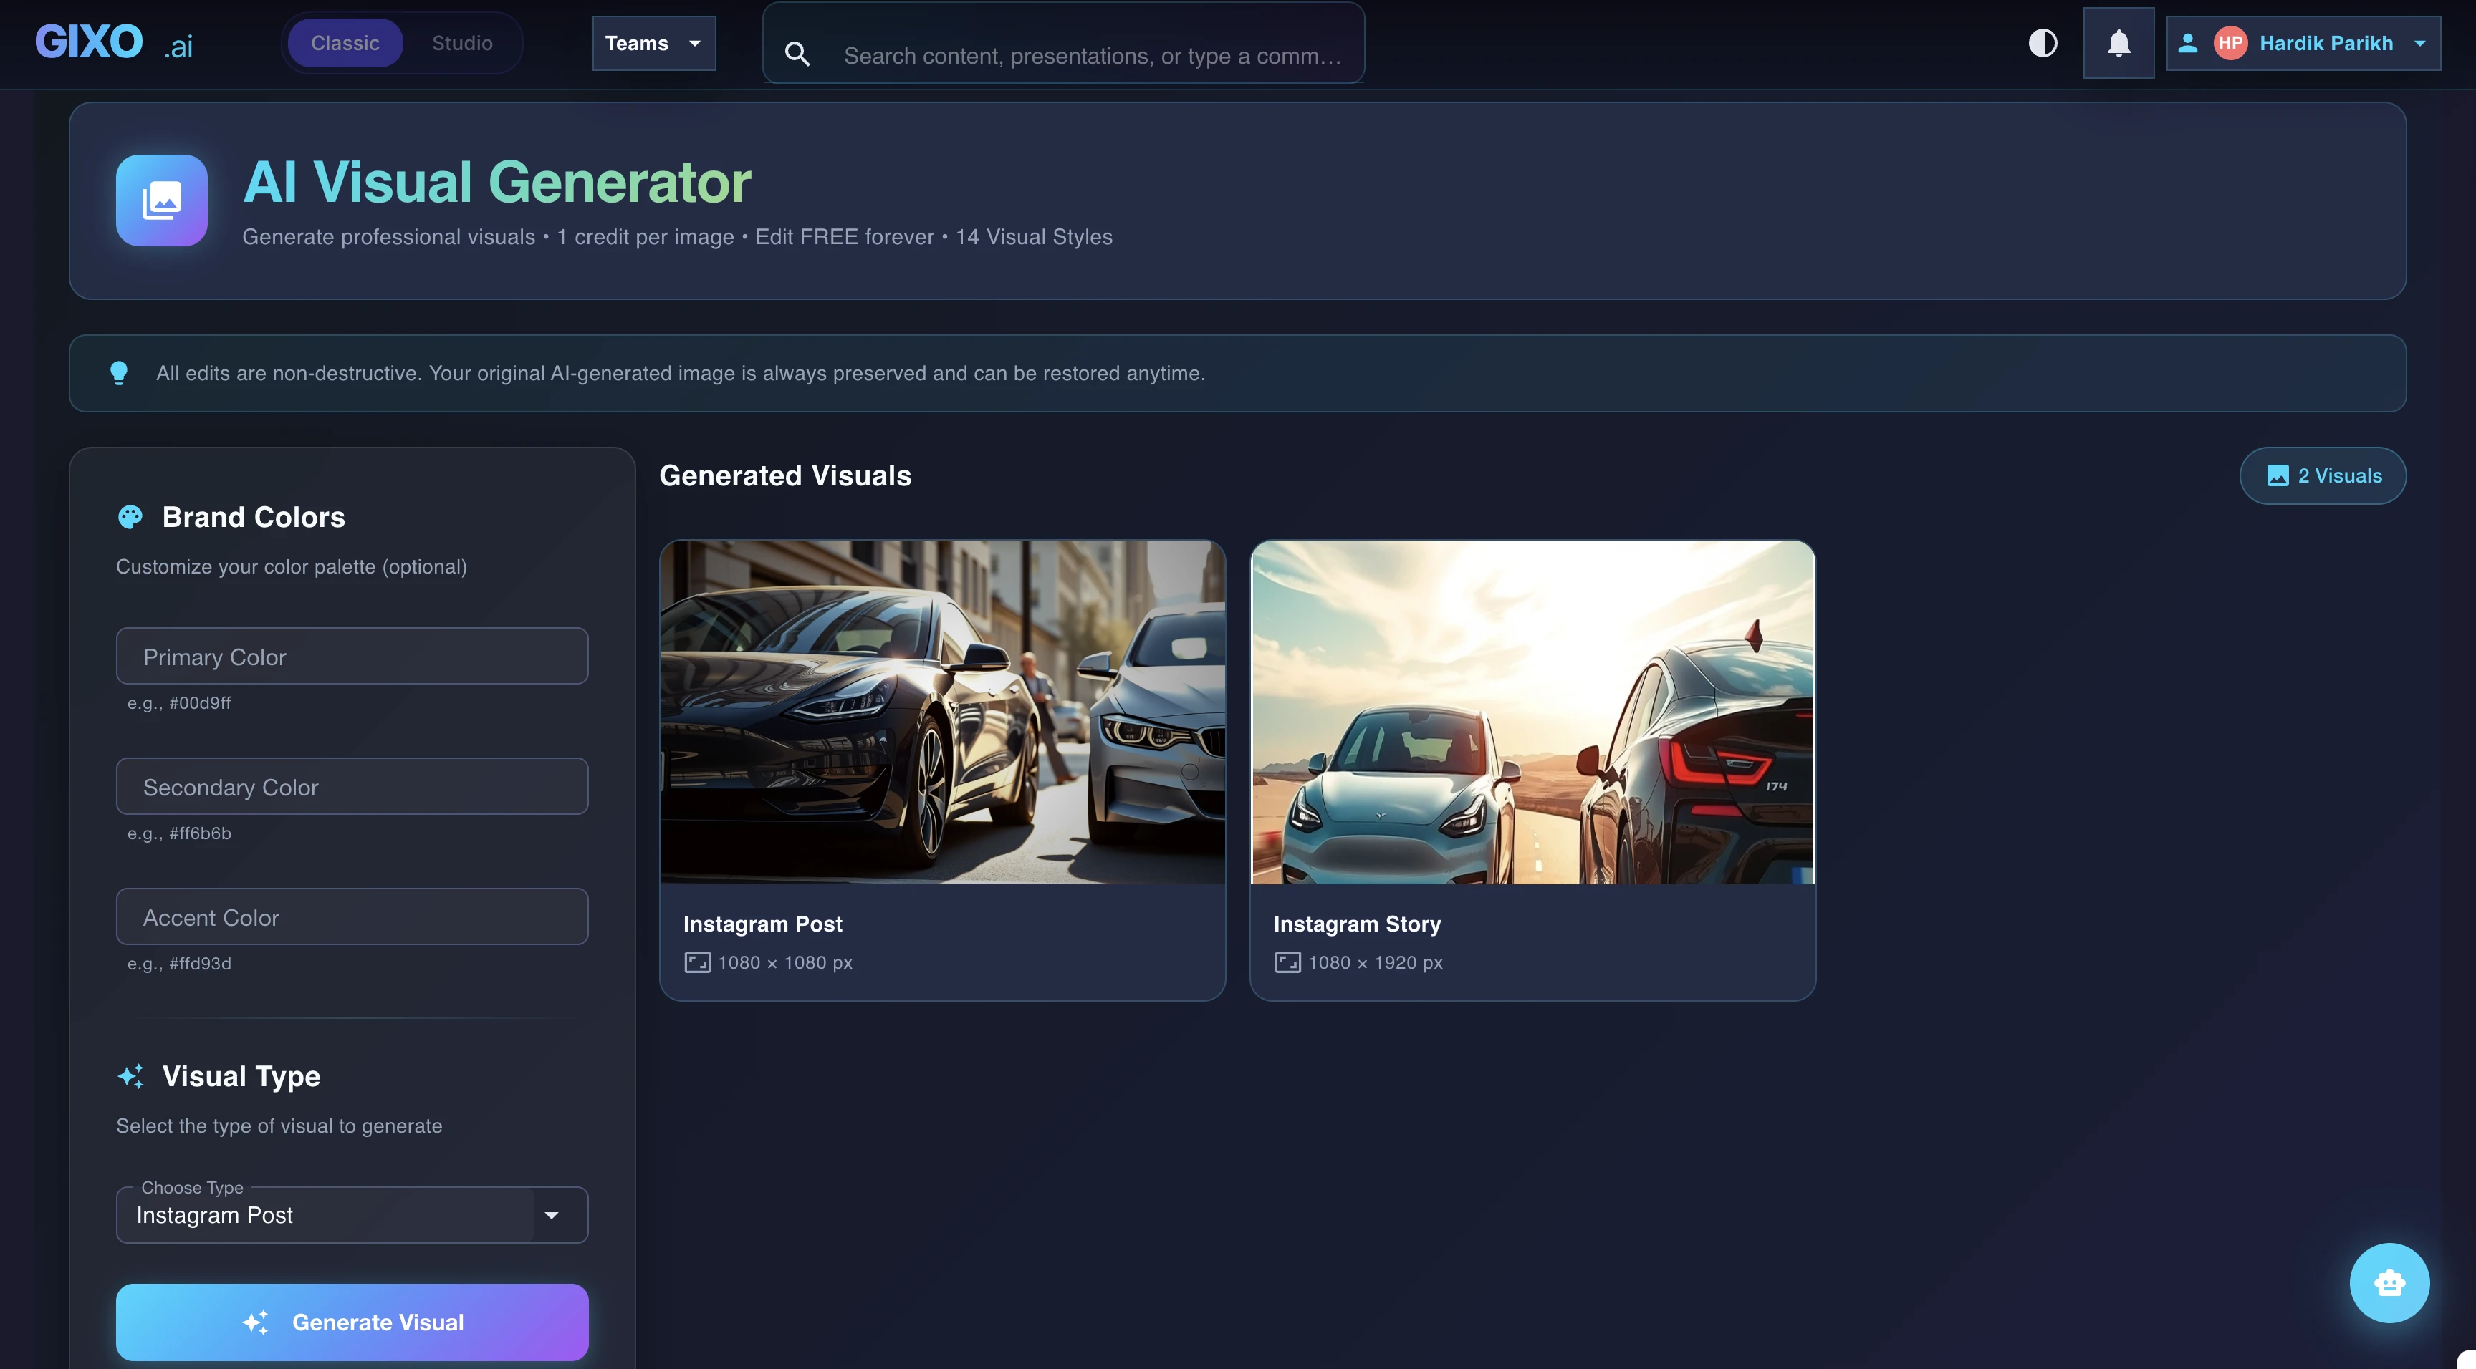
Task: Open the Teams dropdown
Action: (653, 42)
